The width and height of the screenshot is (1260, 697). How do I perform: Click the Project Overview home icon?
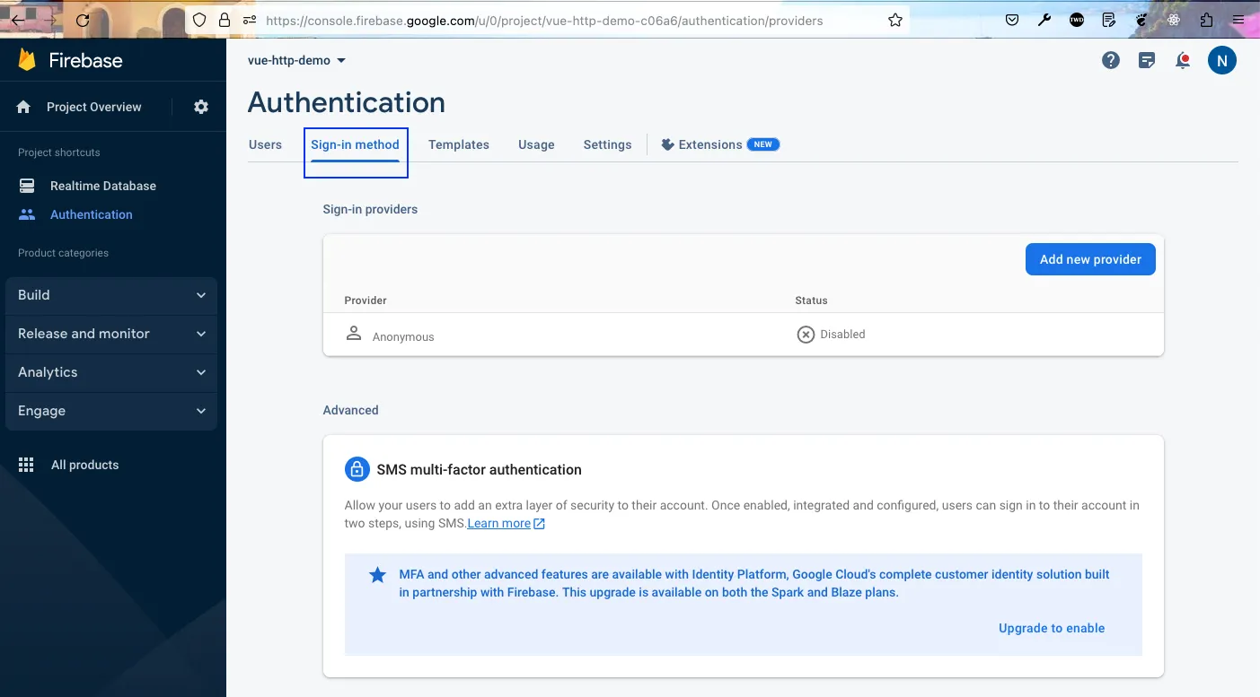click(24, 107)
